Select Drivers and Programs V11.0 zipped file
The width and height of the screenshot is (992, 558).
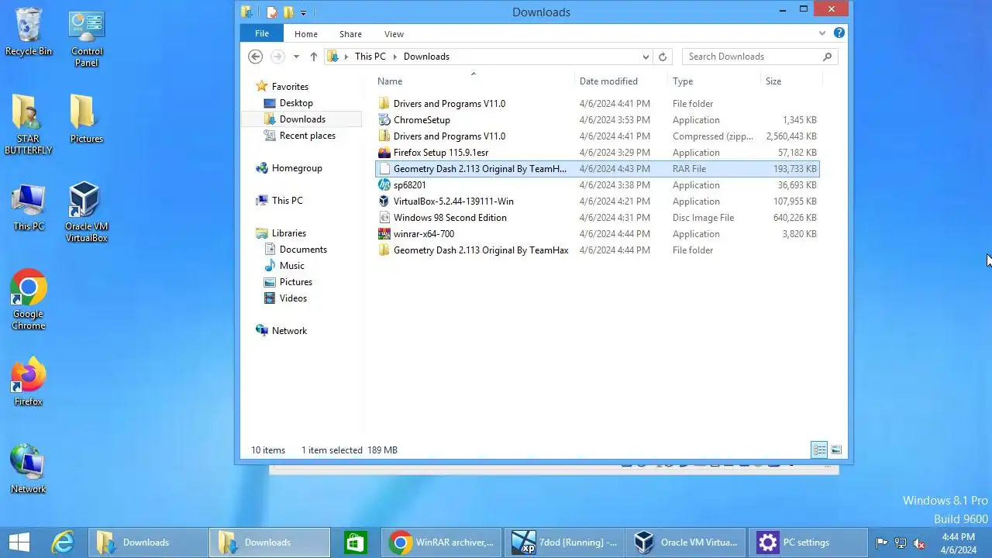(597, 136)
